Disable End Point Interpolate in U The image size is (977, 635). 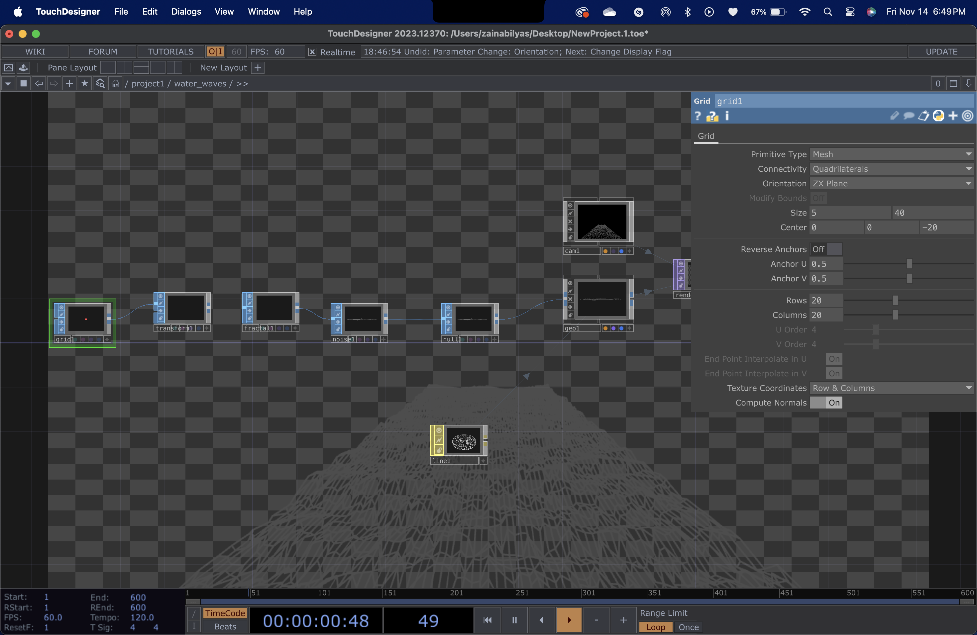click(833, 359)
